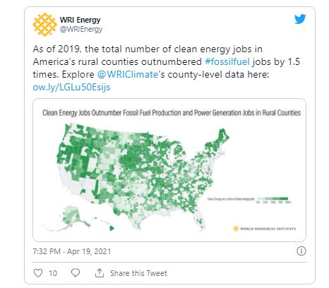Open the tweet info circle icon
329x288 pixels.
[x=301, y=251]
